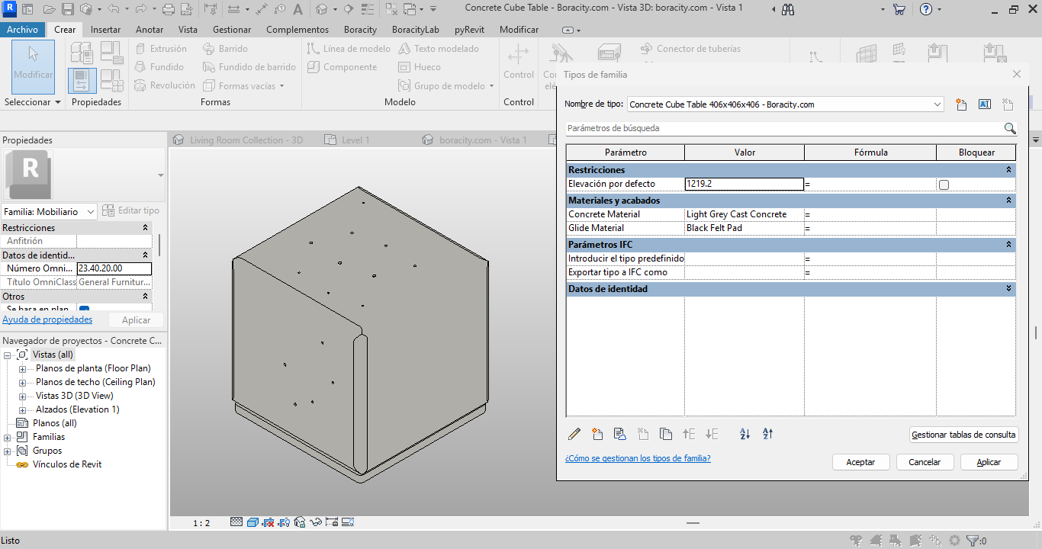Toggle the Bloquear checkbox for Elevación por defecto
The height and width of the screenshot is (549, 1042).
(944, 185)
